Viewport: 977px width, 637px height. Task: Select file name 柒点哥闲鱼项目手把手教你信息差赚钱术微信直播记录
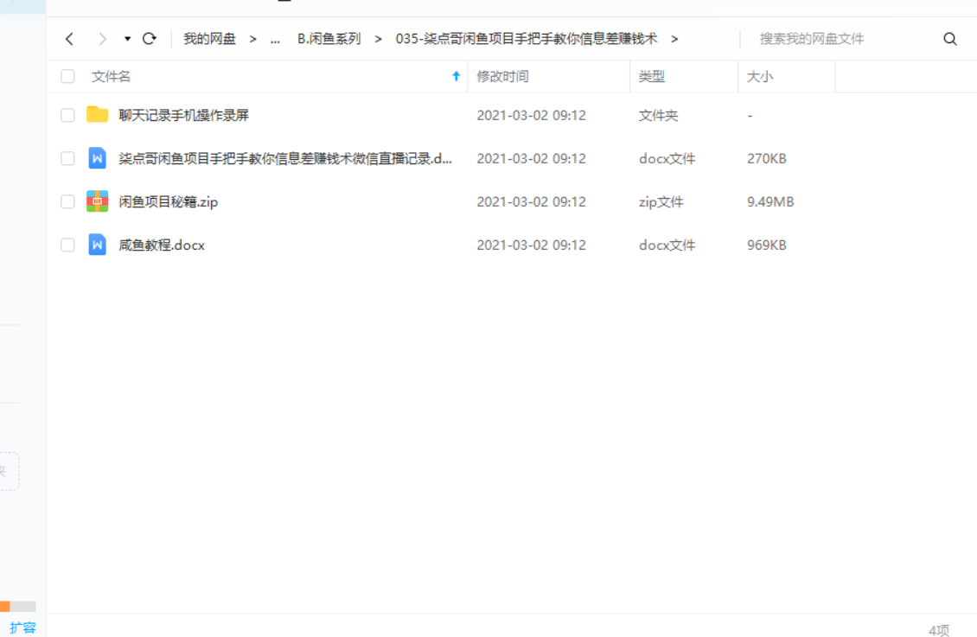[x=284, y=158]
